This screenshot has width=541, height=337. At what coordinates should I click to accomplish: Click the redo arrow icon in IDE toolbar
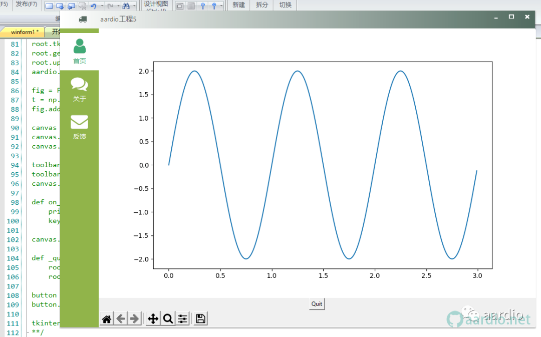(110, 6)
